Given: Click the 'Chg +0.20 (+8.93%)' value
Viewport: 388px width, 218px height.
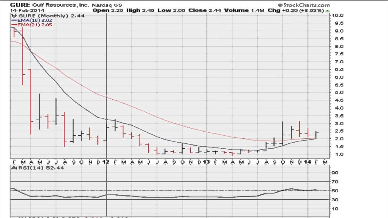Looking at the screenshot, I should (296, 10).
